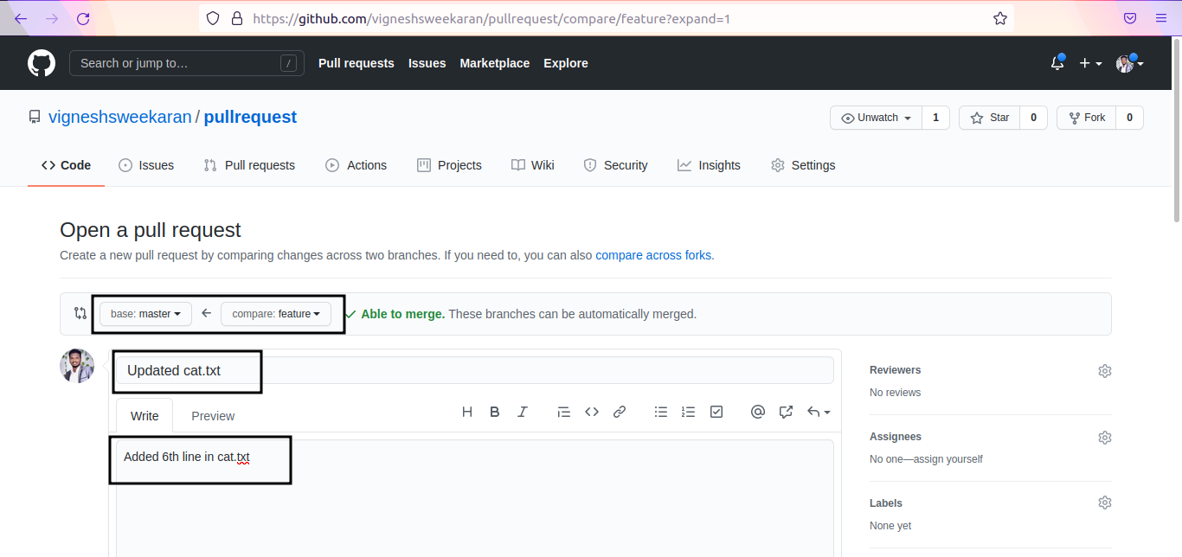Screen dimensions: 1182x557
Task: Click the compare arrows icon
Action: [x=80, y=313]
